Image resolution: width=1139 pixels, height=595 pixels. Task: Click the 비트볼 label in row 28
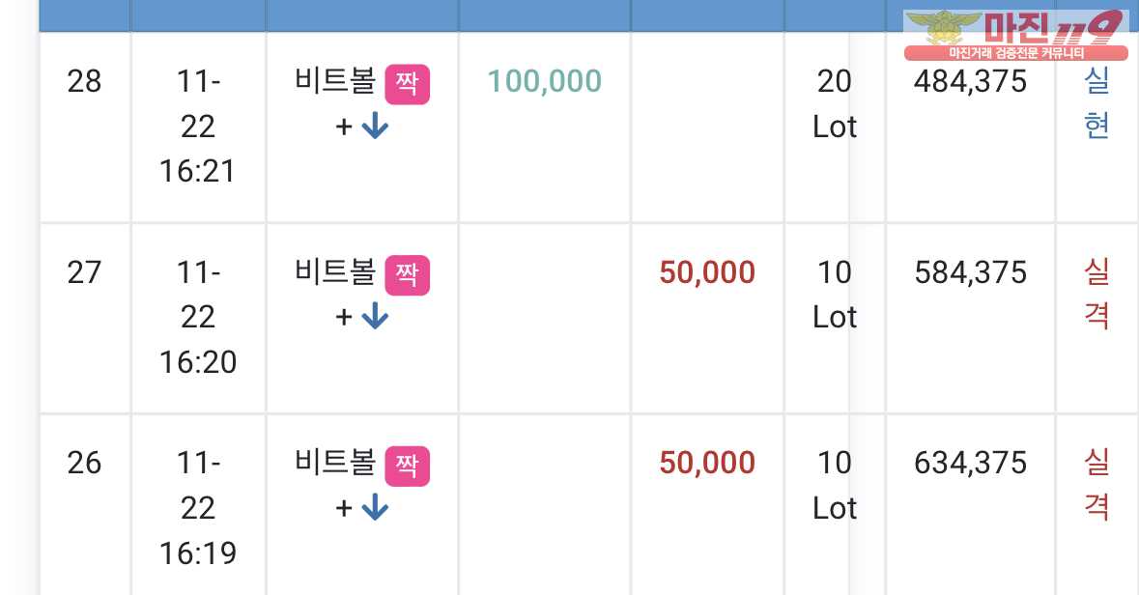(x=335, y=80)
